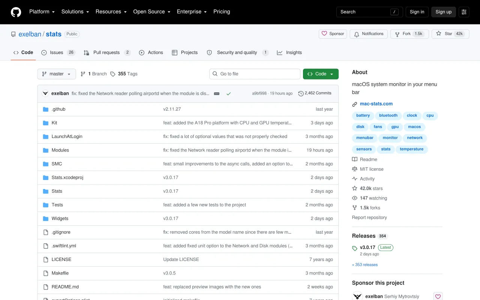Screen dimensions: 480x300
Task: Click the Search field in header
Action: 369,12
